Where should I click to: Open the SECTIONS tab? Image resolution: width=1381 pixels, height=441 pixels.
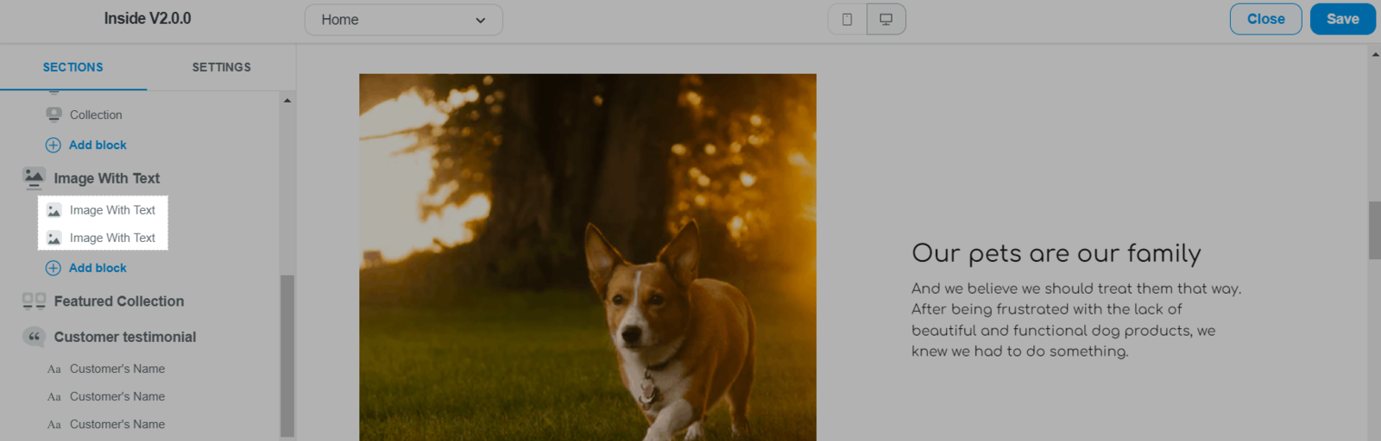tap(73, 67)
